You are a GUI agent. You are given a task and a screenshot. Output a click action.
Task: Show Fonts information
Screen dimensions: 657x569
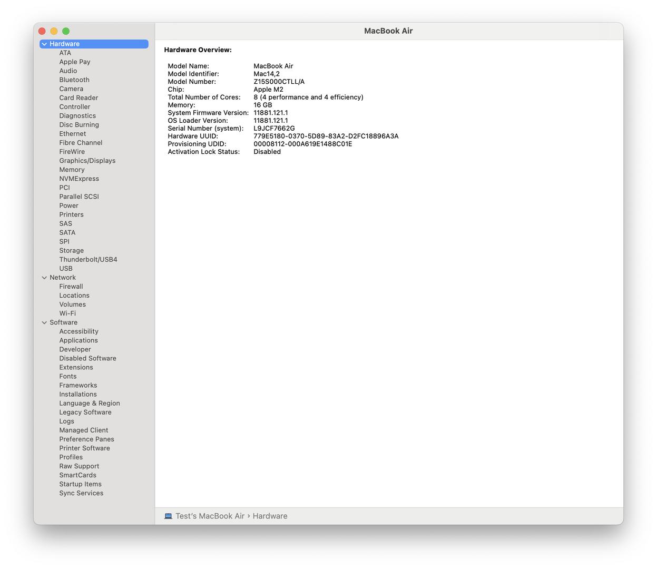point(68,376)
